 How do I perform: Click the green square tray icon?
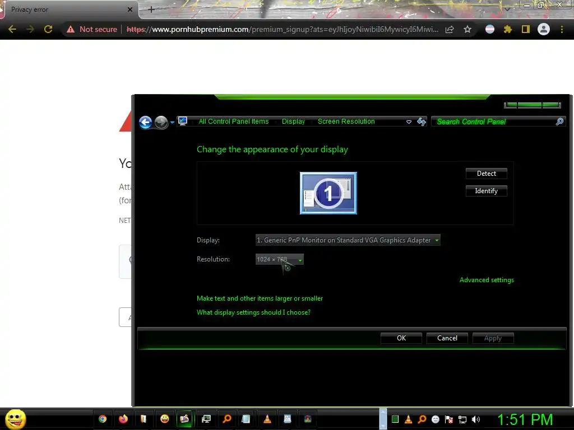pos(395,419)
